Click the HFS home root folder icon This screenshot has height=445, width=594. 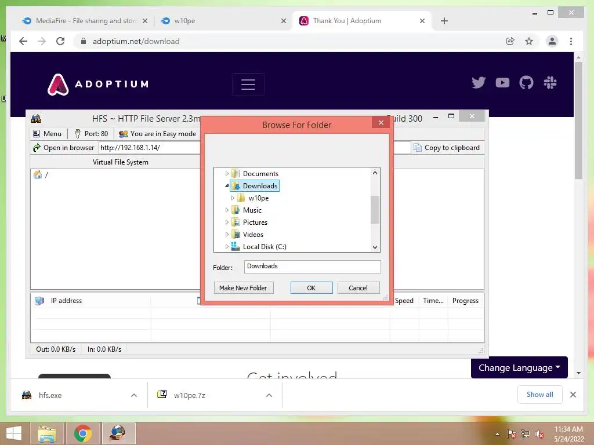(38, 175)
